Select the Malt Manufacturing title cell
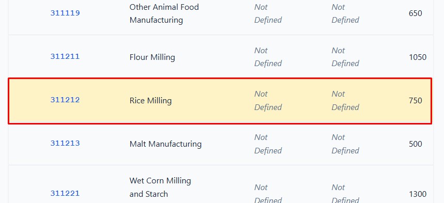The height and width of the screenshot is (203, 444). tap(165, 144)
